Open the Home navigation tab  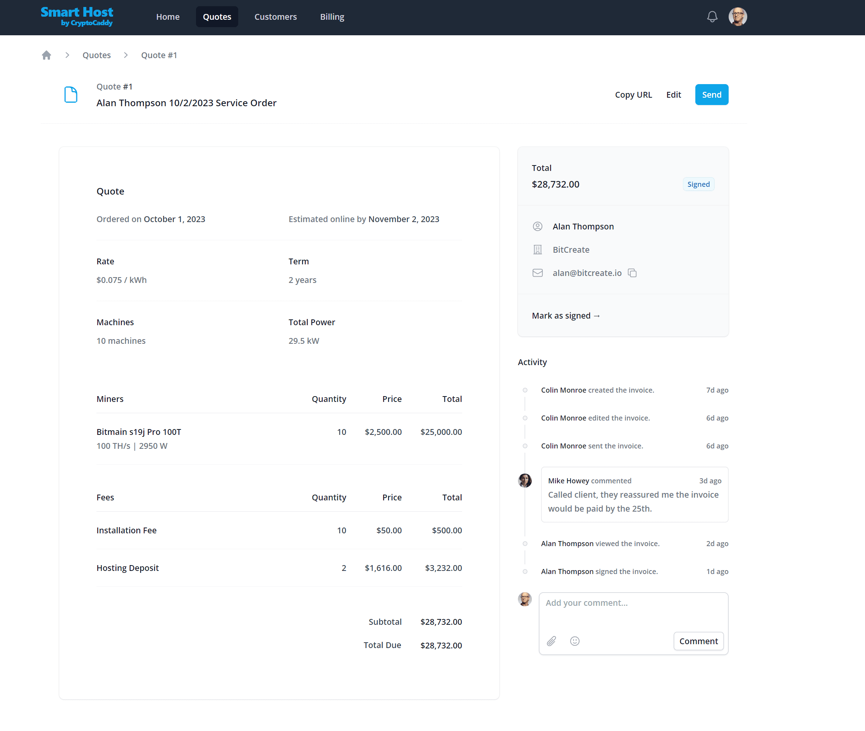pos(168,17)
